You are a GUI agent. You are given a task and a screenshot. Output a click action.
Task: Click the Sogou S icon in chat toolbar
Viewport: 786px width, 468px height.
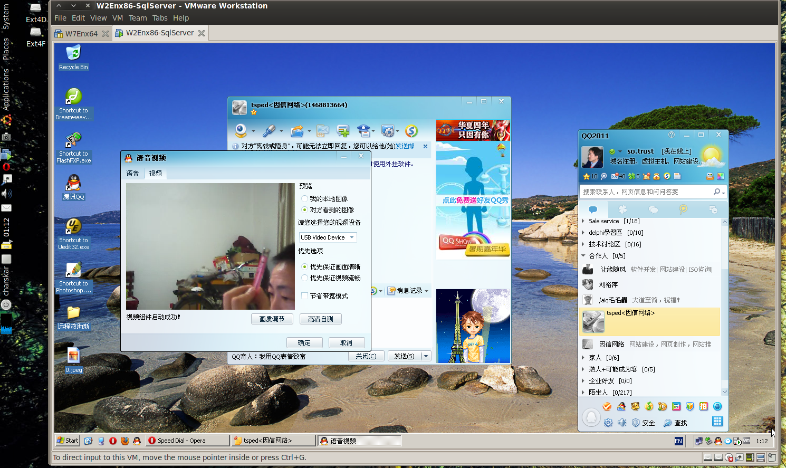coord(411,130)
